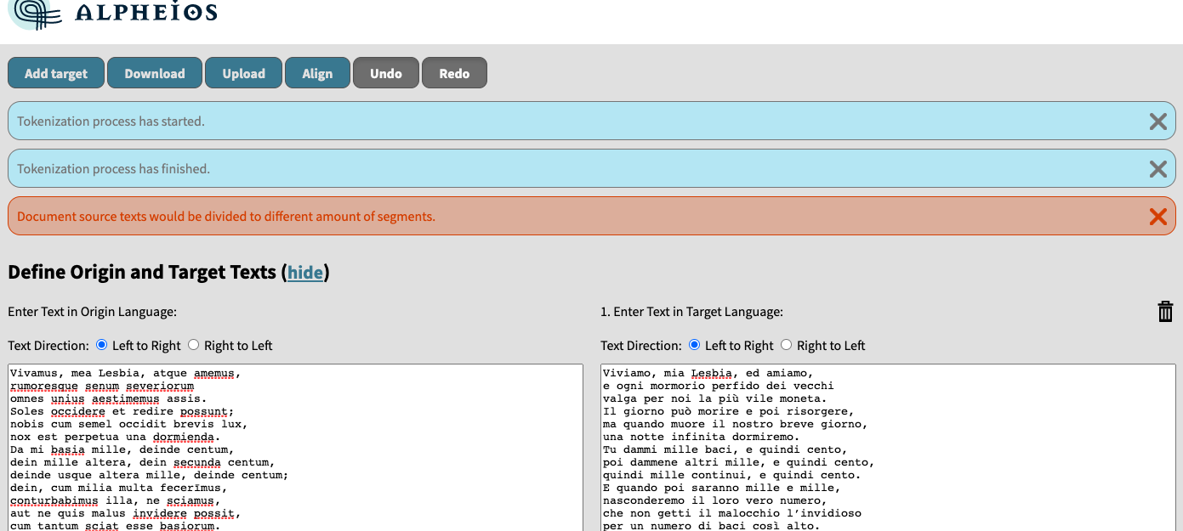Redo the last undone action
Image resolution: width=1183 pixels, height=531 pixels.
(x=454, y=72)
